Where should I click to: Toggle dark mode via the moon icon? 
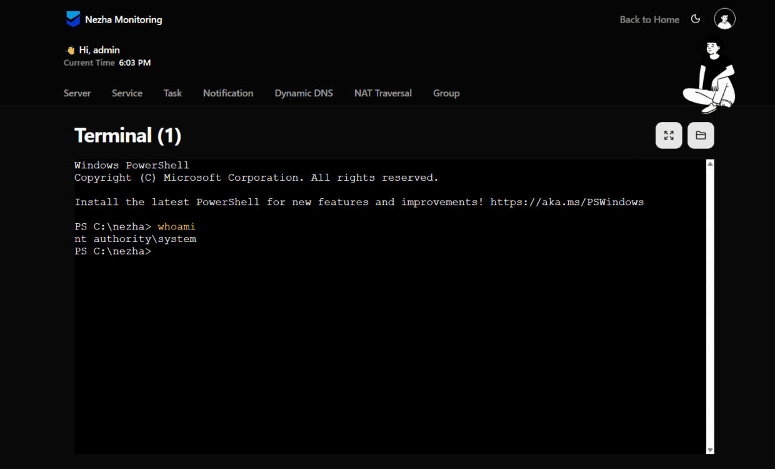click(x=696, y=19)
